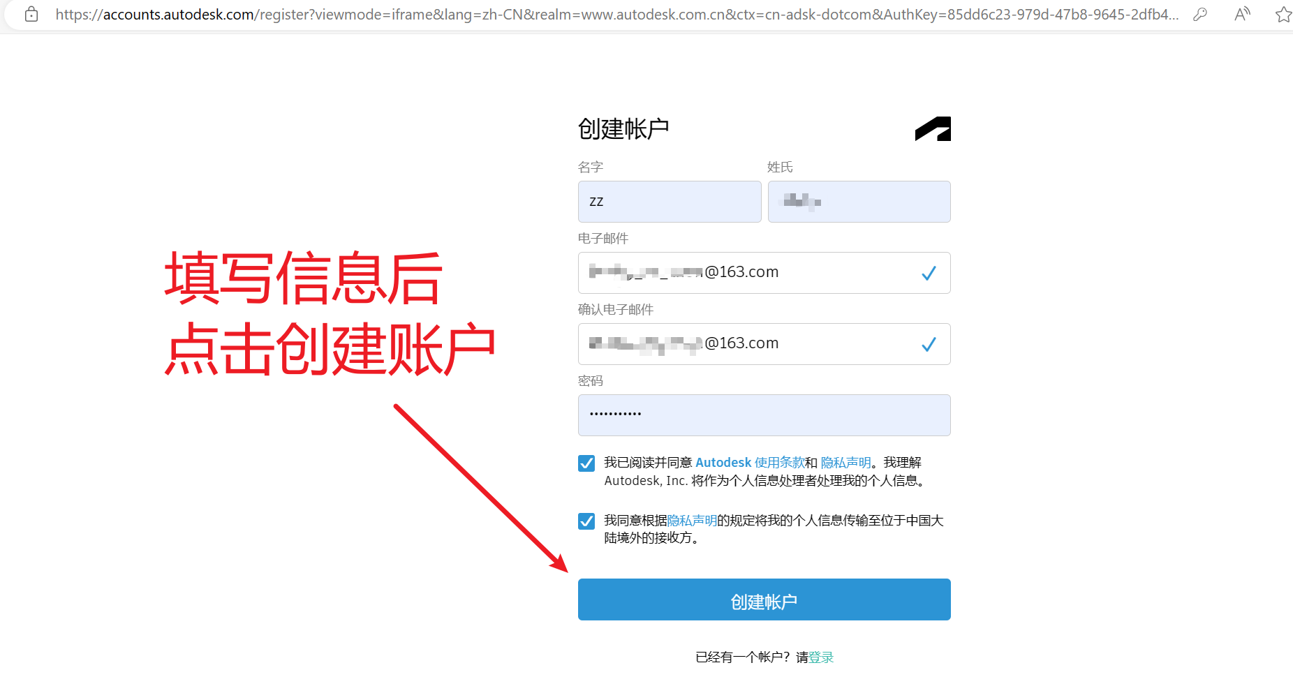
Task: Click the site lock icon in address bar
Action: [31, 14]
